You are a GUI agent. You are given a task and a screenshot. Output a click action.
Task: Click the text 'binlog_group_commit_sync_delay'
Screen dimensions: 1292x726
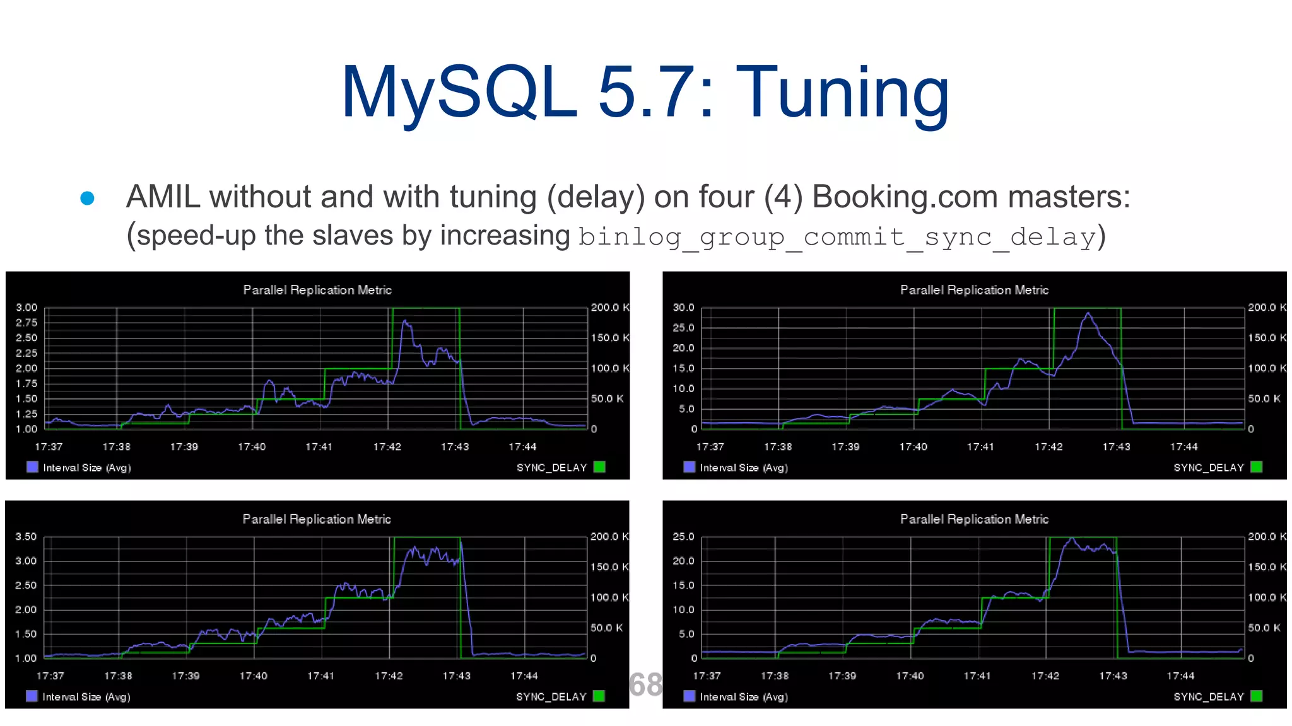coord(837,237)
